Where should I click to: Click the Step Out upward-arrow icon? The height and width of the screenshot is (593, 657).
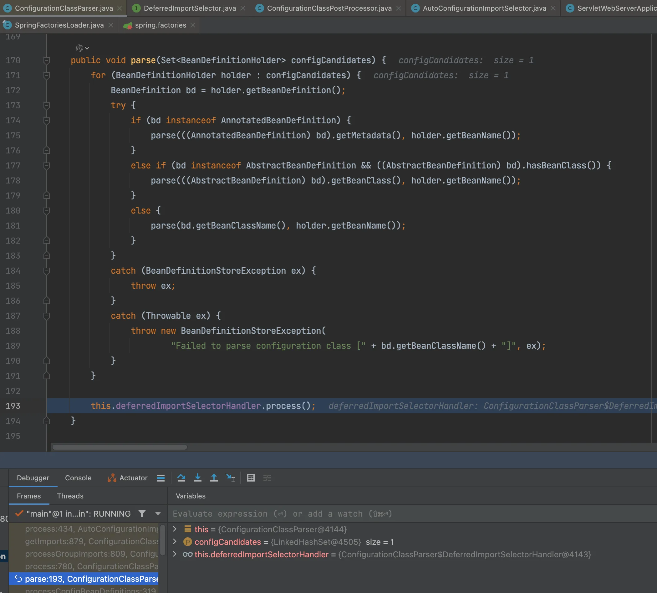pyautogui.click(x=214, y=478)
